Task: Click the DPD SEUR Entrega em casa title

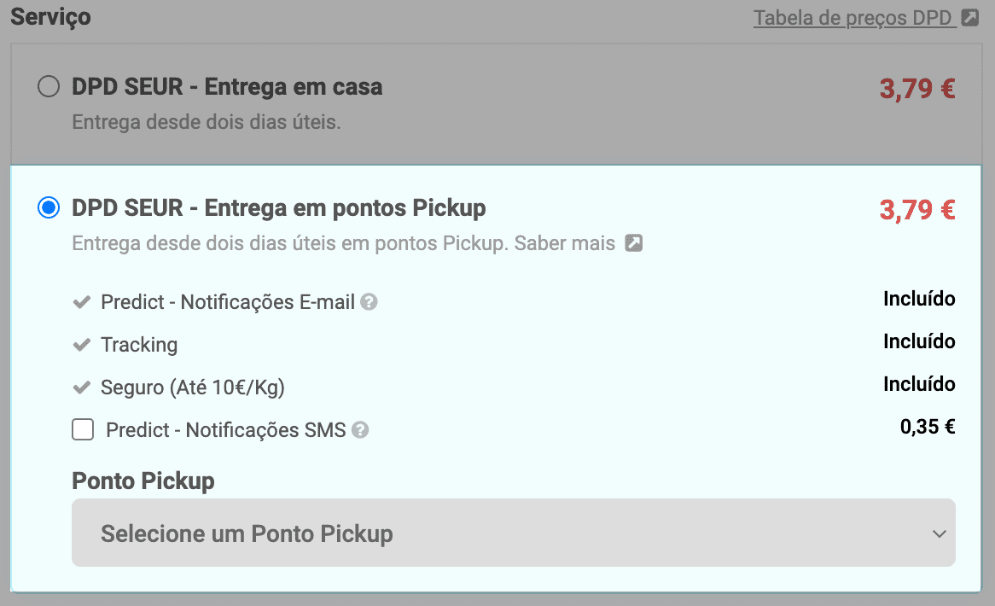Action: (x=227, y=87)
